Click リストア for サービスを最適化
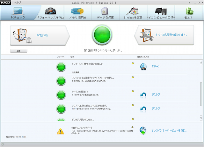The width and height of the screenshot is (204, 147). pos(156,94)
